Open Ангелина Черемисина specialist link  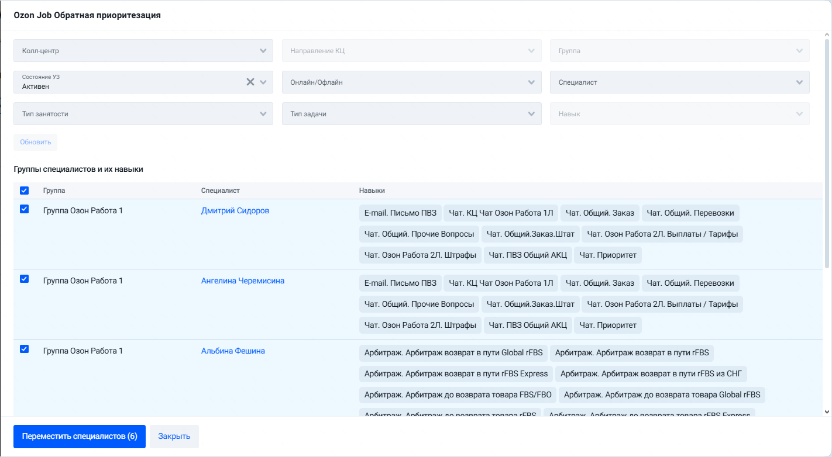point(243,281)
